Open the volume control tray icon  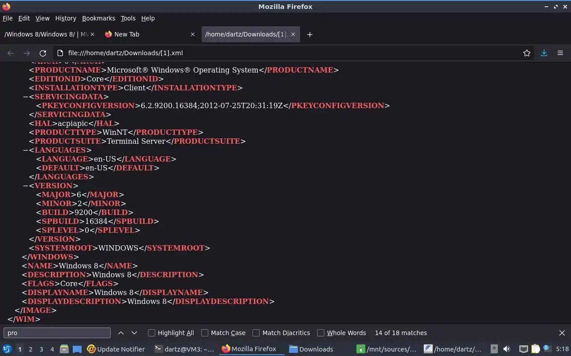[x=506, y=349]
